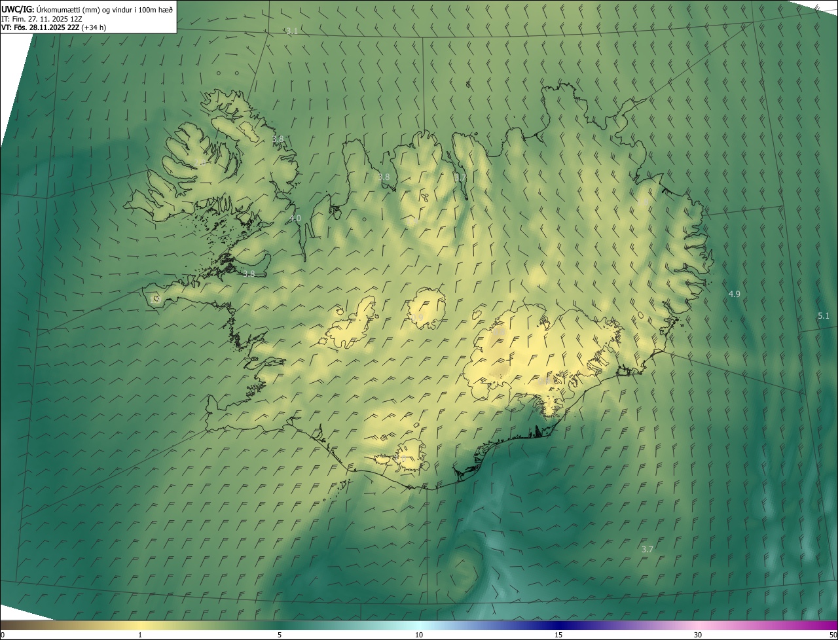Click the "4.0" value label on the map
This screenshot has width=838, height=640.
pyautogui.click(x=295, y=218)
